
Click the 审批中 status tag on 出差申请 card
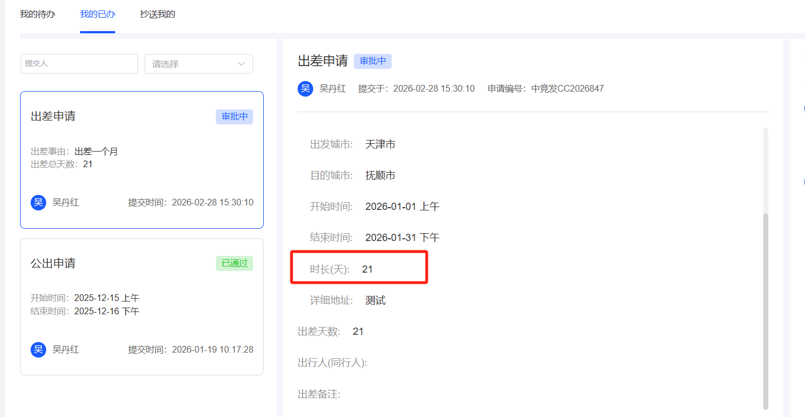[234, 117]
